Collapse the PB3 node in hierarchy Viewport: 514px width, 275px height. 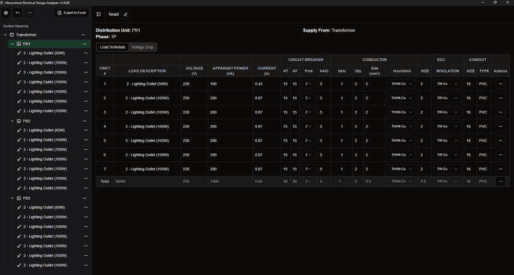(x=12, y=198)
